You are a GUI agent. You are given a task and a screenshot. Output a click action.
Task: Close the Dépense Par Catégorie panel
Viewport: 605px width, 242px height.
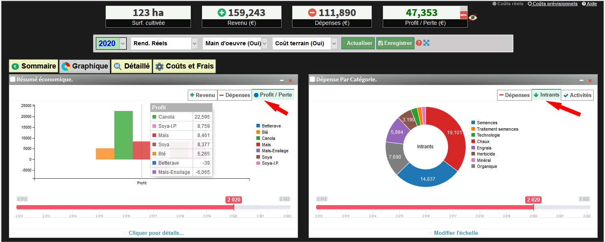point(590,81)
